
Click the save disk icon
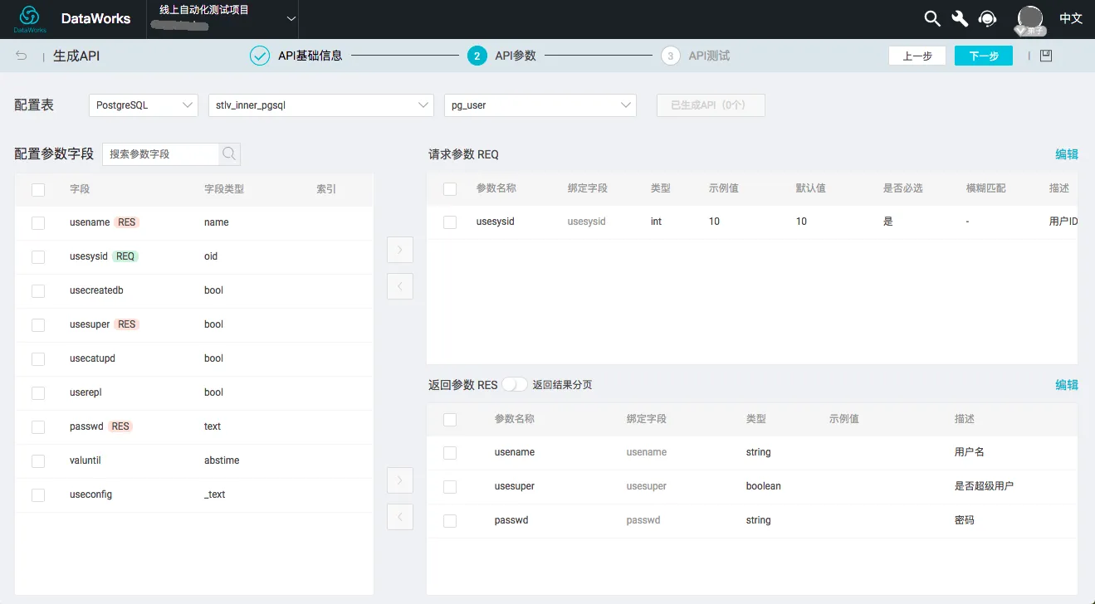(1046, 56)
